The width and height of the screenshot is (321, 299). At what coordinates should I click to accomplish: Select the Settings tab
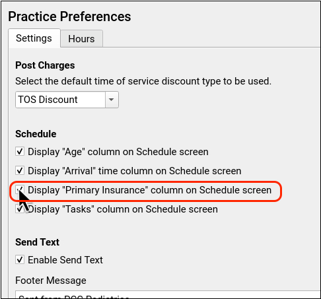click(34, 38)
